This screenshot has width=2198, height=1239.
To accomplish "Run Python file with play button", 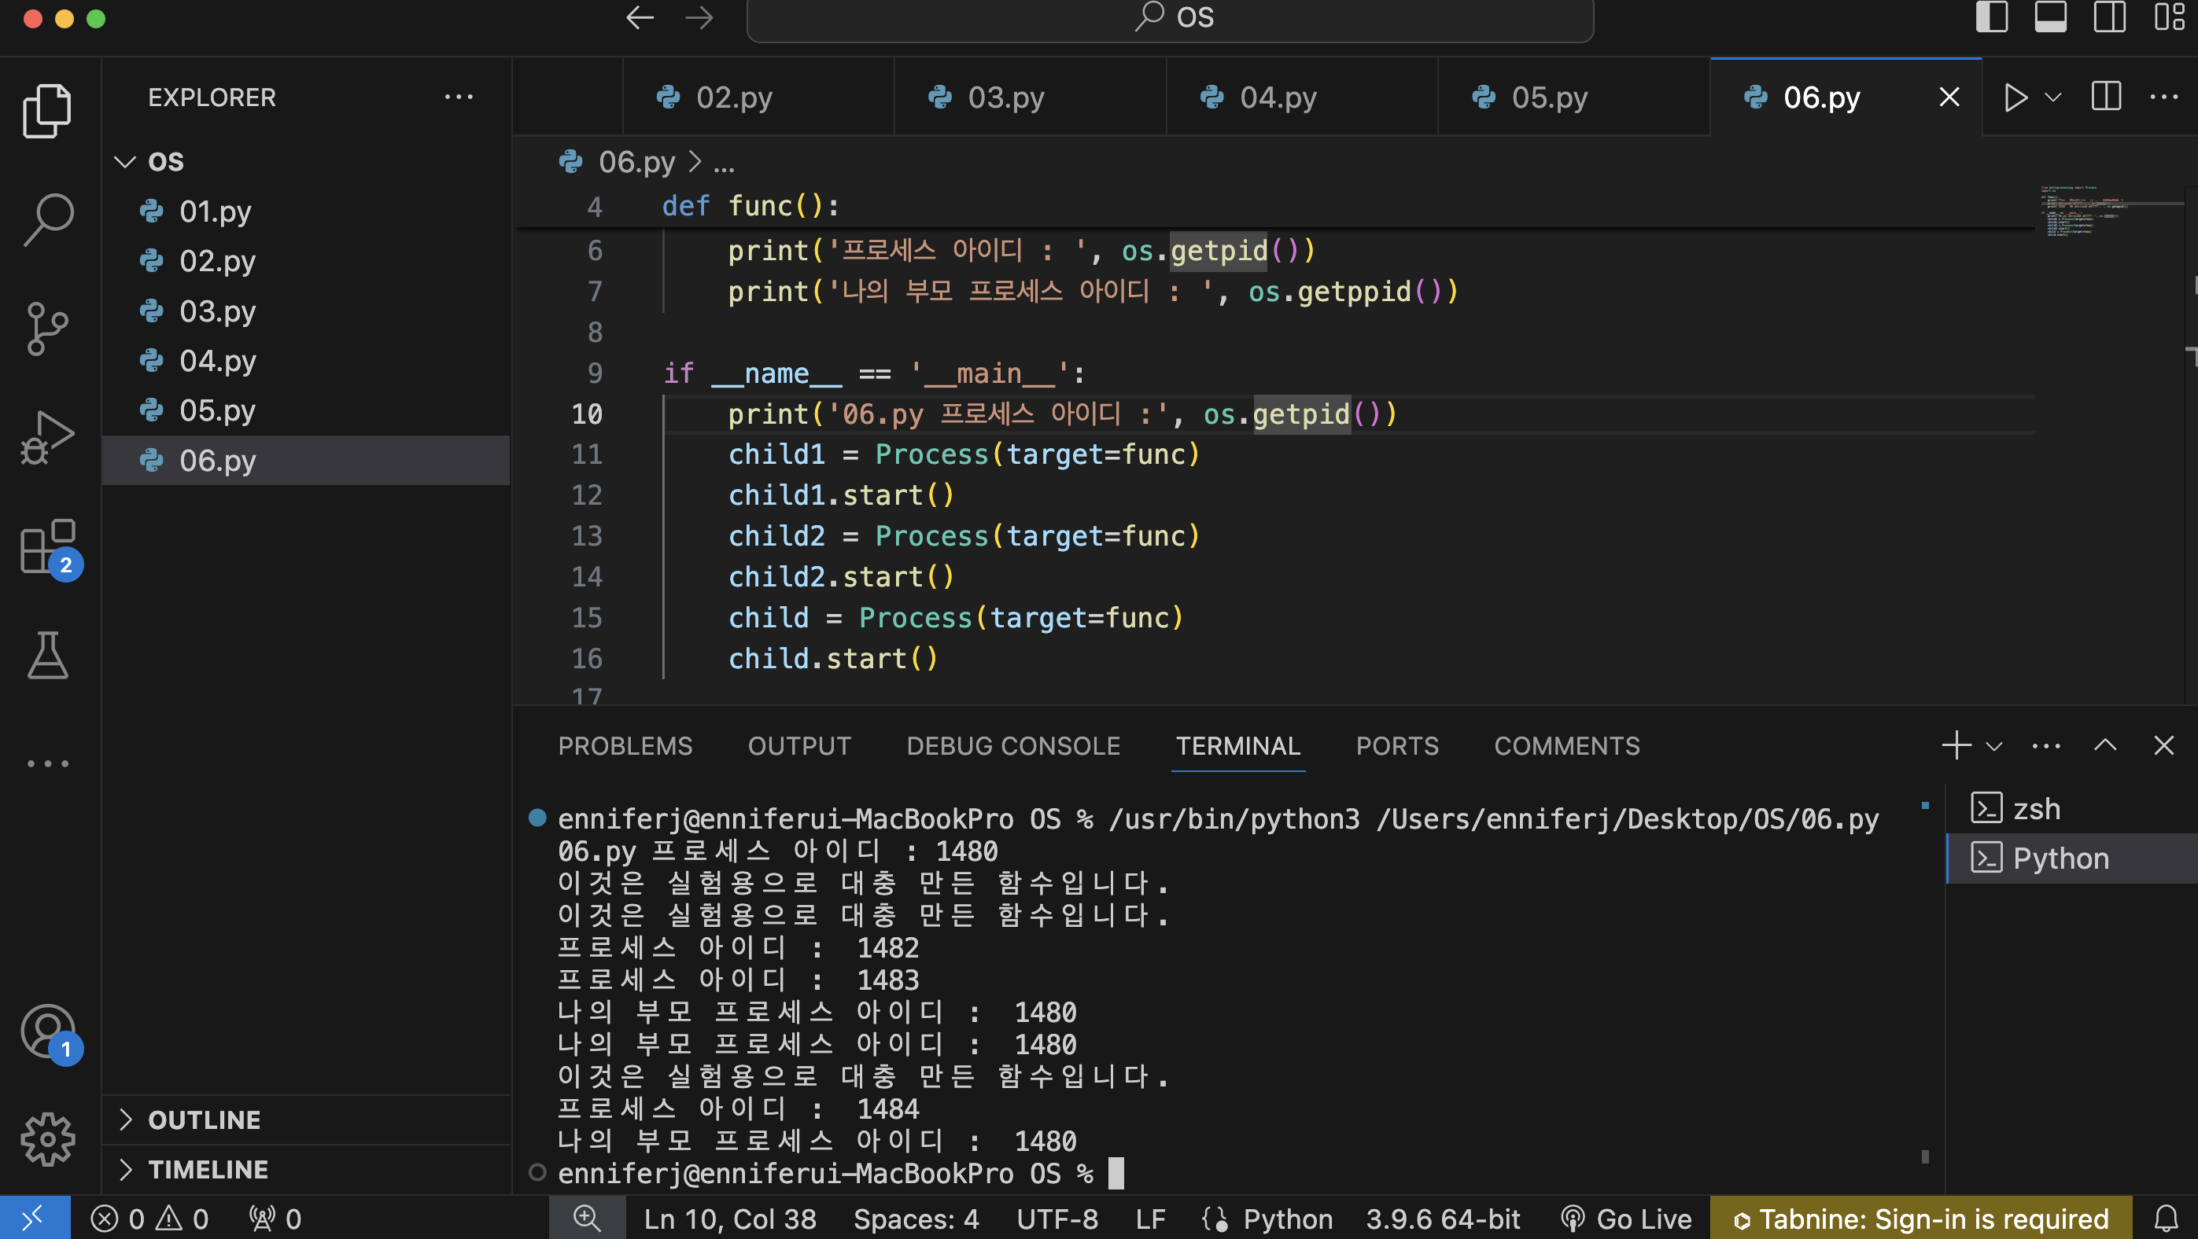I will tap(2015, 97).
